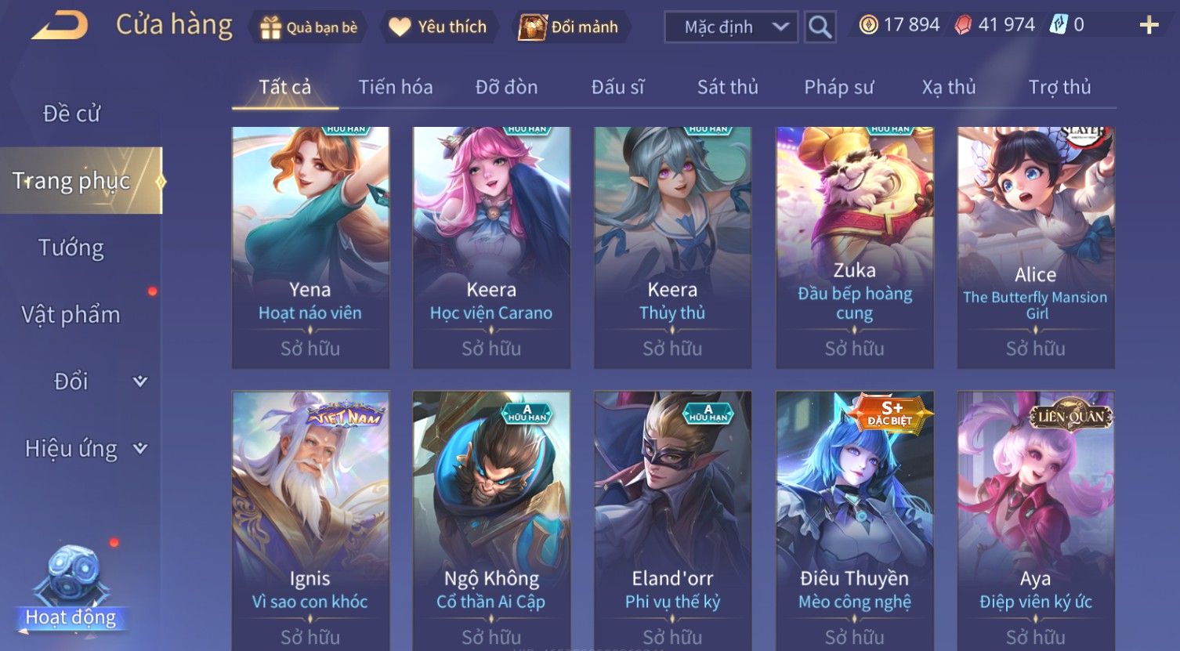Go to Tướng in sidebar

[x=71, y=248]
